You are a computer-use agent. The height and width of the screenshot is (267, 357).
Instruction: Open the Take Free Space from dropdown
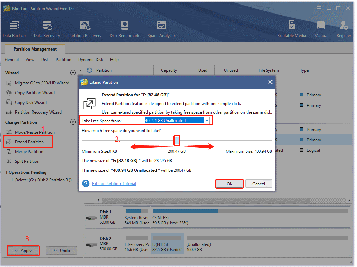207,120
